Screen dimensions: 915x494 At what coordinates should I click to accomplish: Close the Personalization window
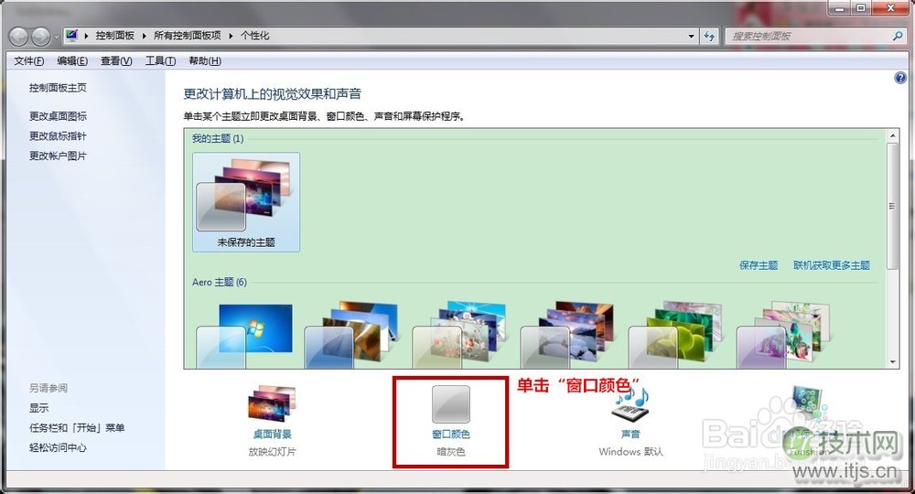891,8
